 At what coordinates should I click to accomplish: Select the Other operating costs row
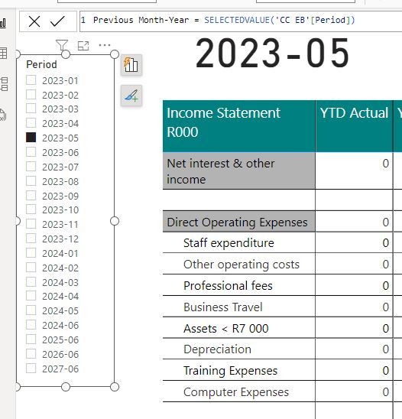click(238, 264)
